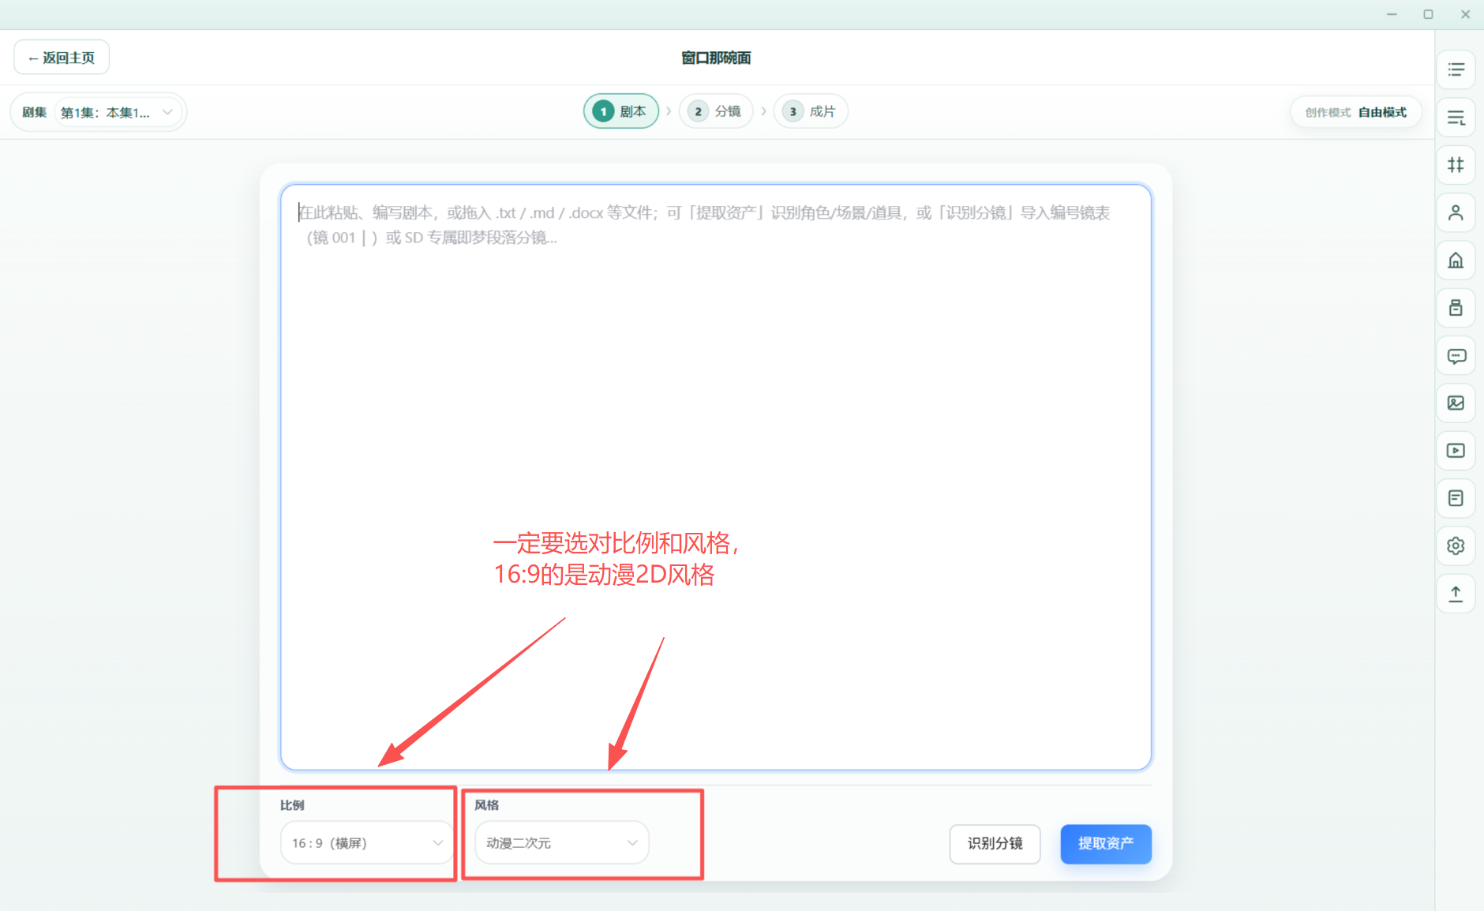
Task: Switch to step 1 剧本 tab
Action: (x=621, y=111)
